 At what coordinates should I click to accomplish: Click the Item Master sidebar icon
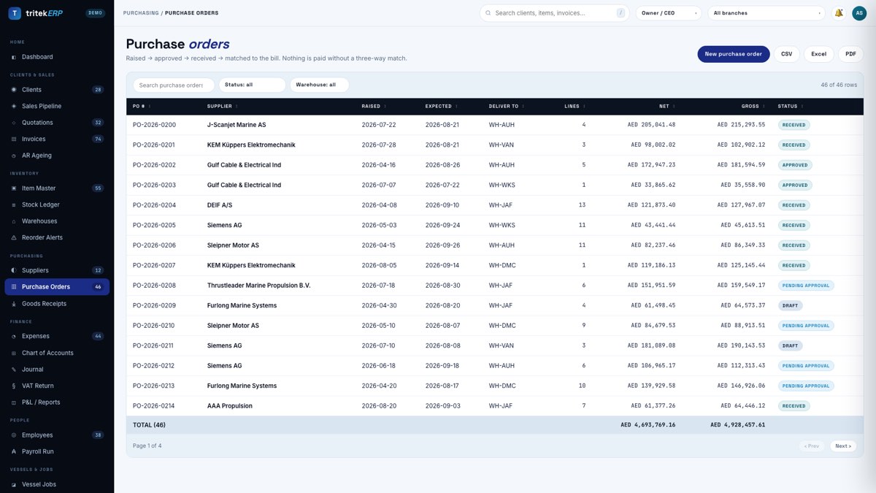tap(14, 188)
